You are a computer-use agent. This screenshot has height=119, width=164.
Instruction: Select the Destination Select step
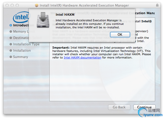[19, 38]
